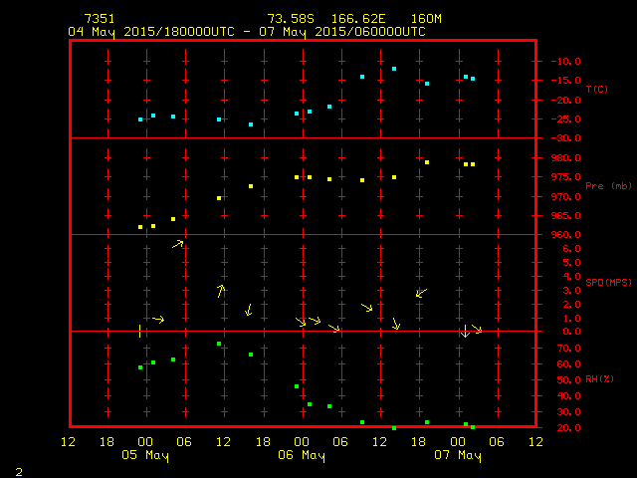637x478 pixels.
Task: Click the Pre (mb) axis label
Action: [608, 186]
